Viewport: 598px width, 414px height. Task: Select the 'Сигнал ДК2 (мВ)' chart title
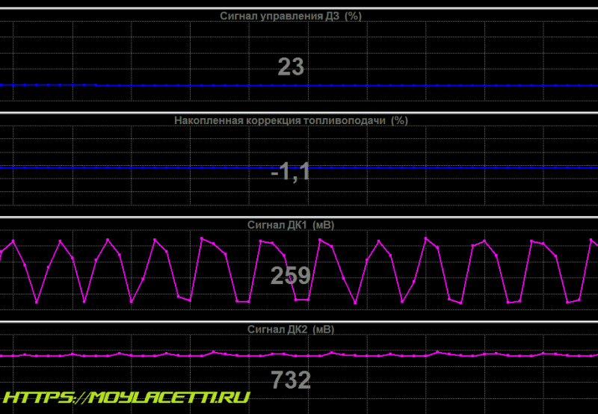coord(291,330)
